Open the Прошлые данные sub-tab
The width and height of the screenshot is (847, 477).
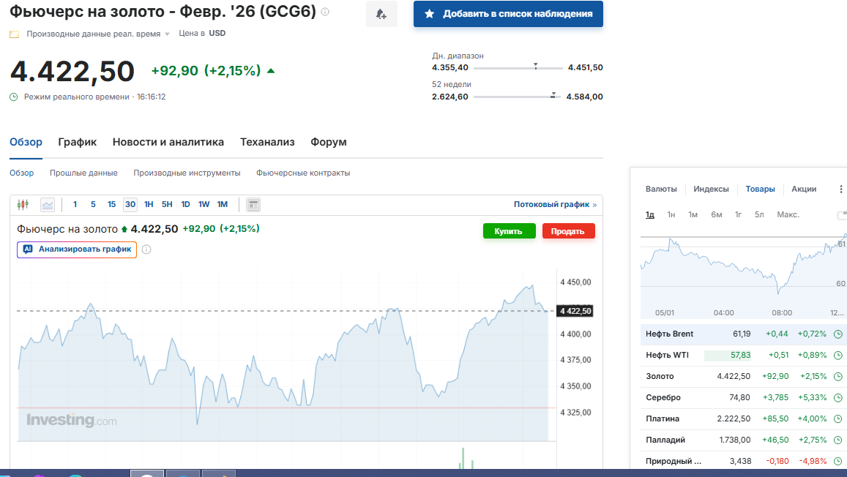tap(83, 173)
